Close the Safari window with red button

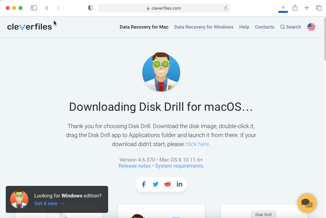point(8,8)
